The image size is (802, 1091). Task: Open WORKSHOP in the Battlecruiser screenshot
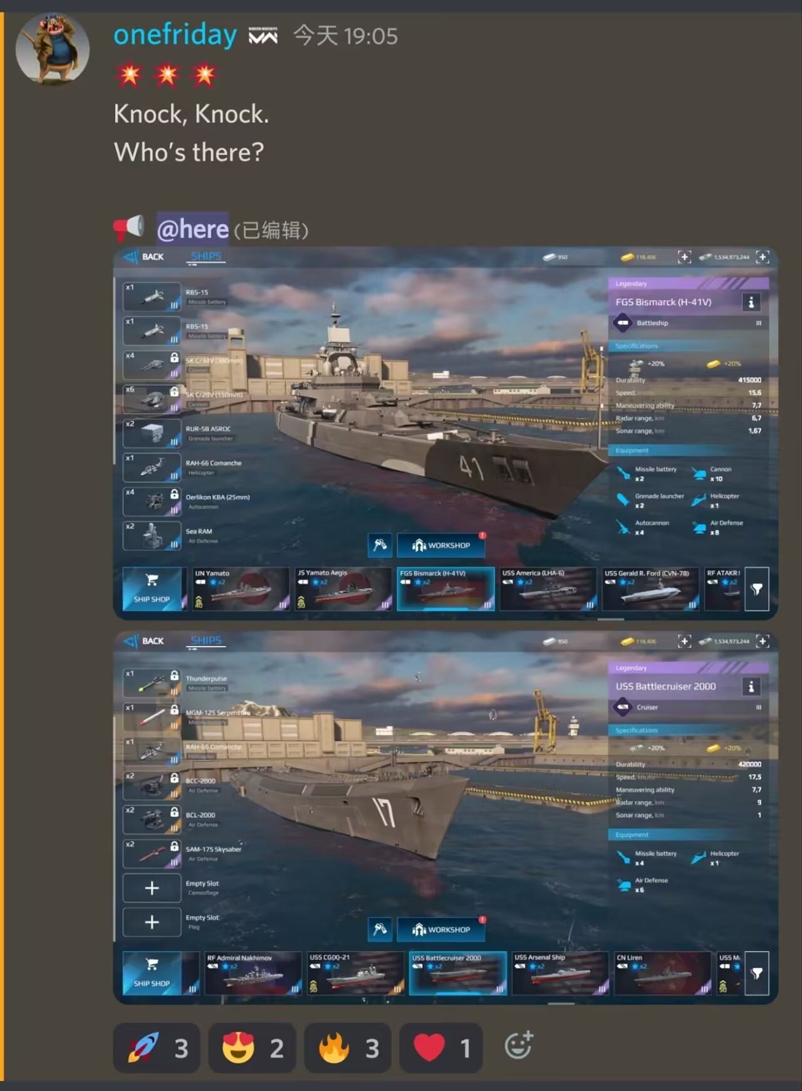pyautogui.click(x=441, y=929)
